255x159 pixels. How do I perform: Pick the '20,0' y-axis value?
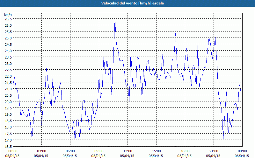(x=8, y=102)
